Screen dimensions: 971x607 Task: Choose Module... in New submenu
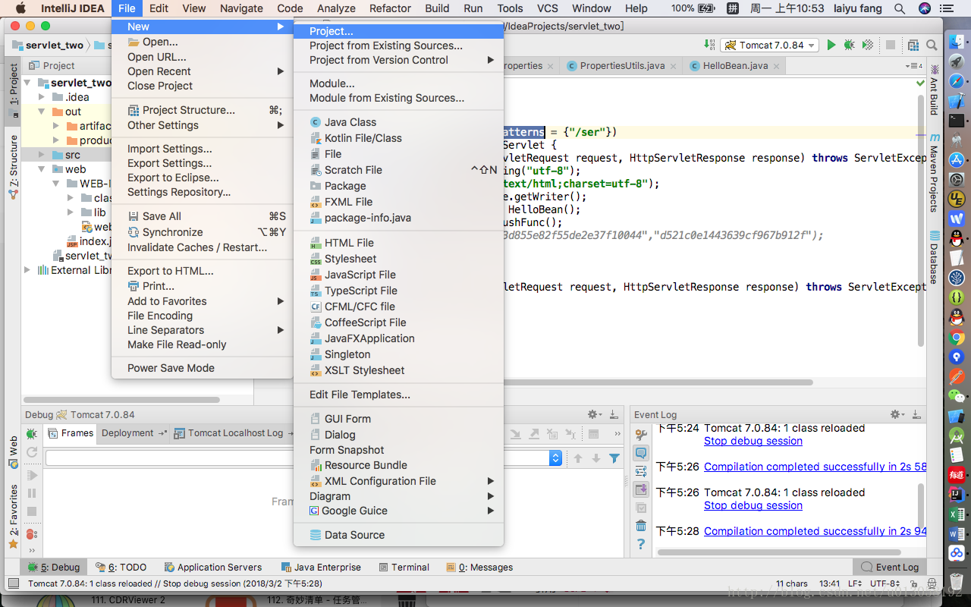pyautogui.click(x=398, y=83)
